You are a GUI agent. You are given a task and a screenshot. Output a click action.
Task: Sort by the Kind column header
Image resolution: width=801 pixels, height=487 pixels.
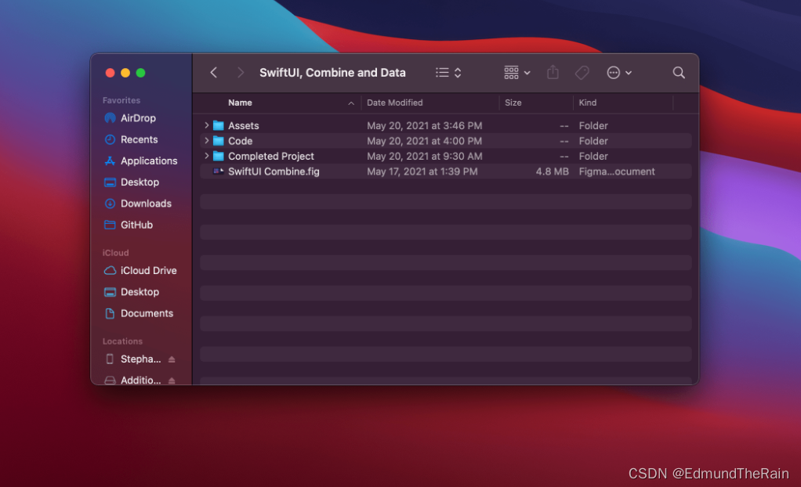point(588,103)
